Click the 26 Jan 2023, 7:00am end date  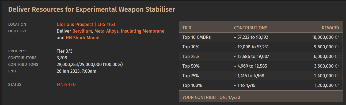tap(77, 71)
